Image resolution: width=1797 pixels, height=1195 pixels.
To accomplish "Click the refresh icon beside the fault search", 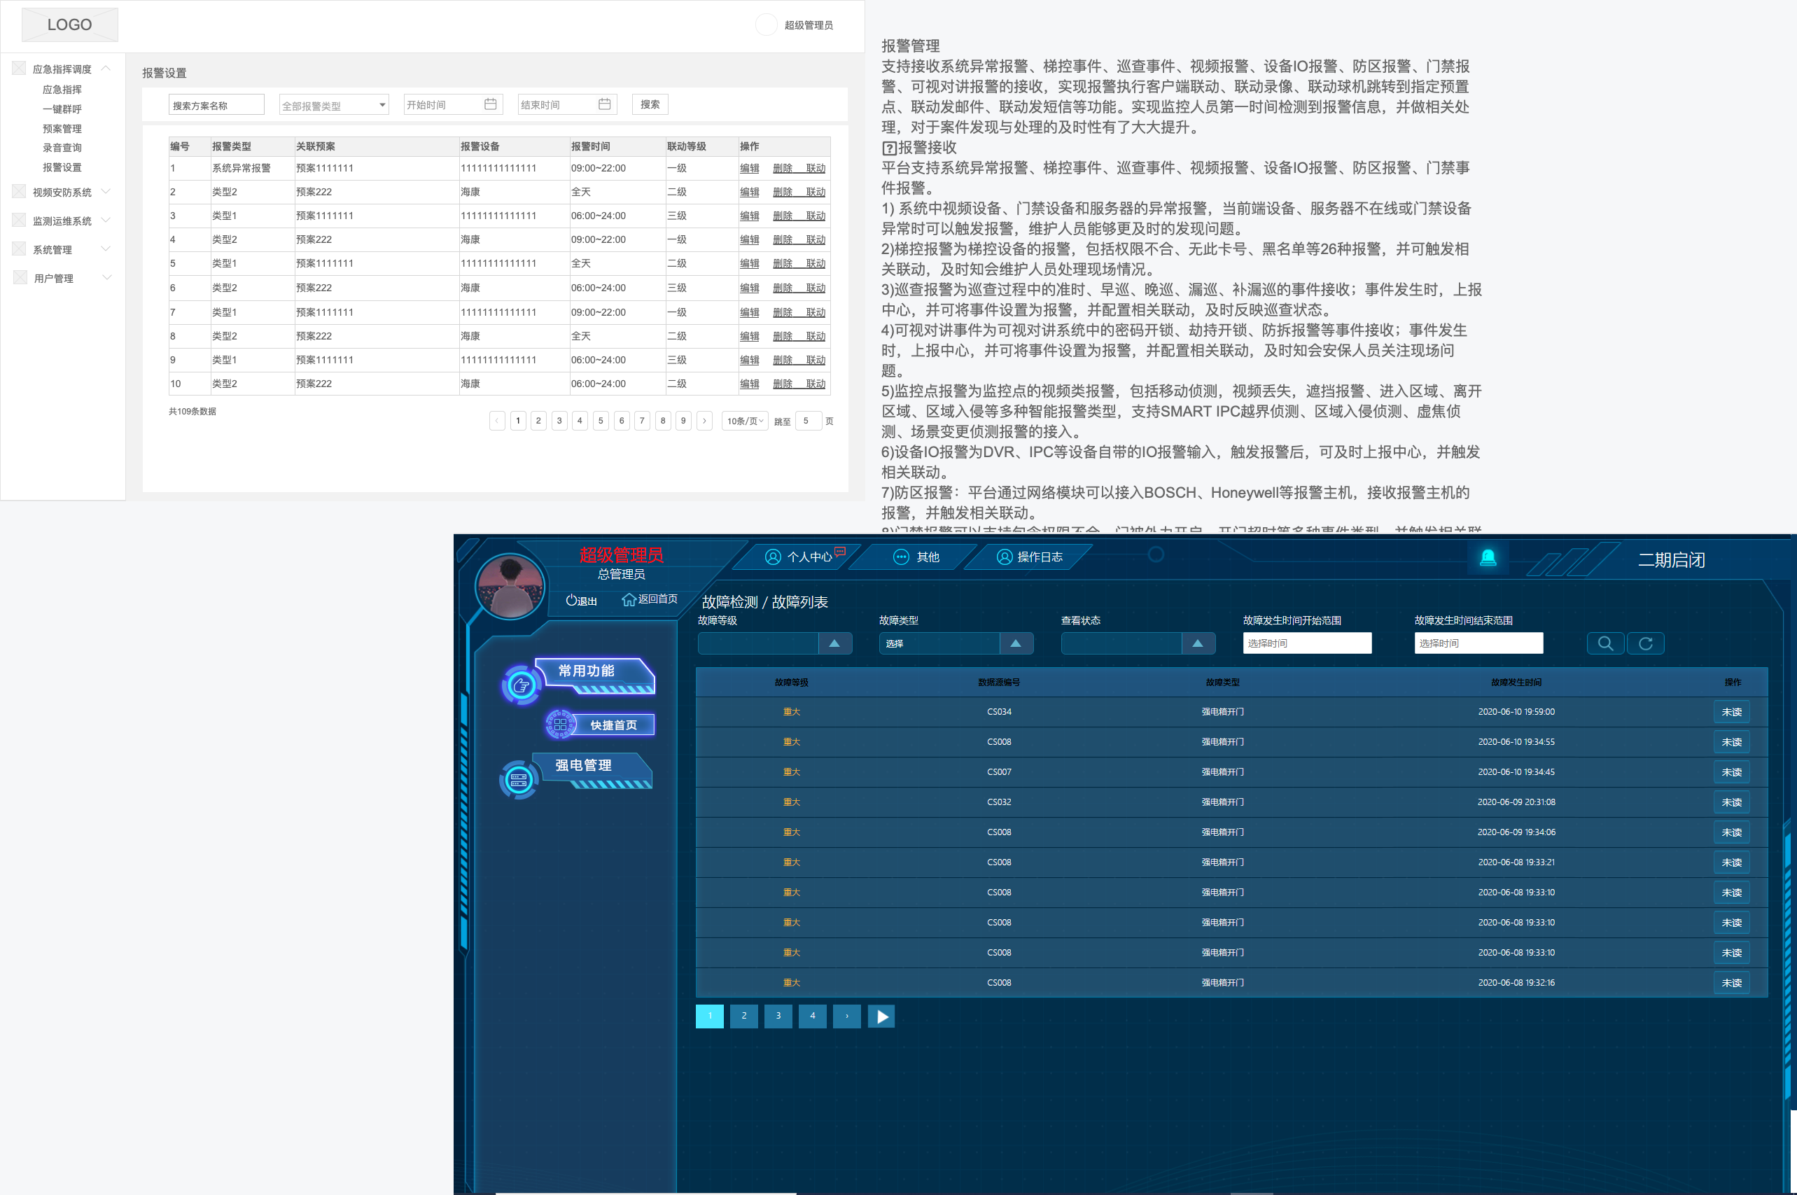I will click(1645, 643).
